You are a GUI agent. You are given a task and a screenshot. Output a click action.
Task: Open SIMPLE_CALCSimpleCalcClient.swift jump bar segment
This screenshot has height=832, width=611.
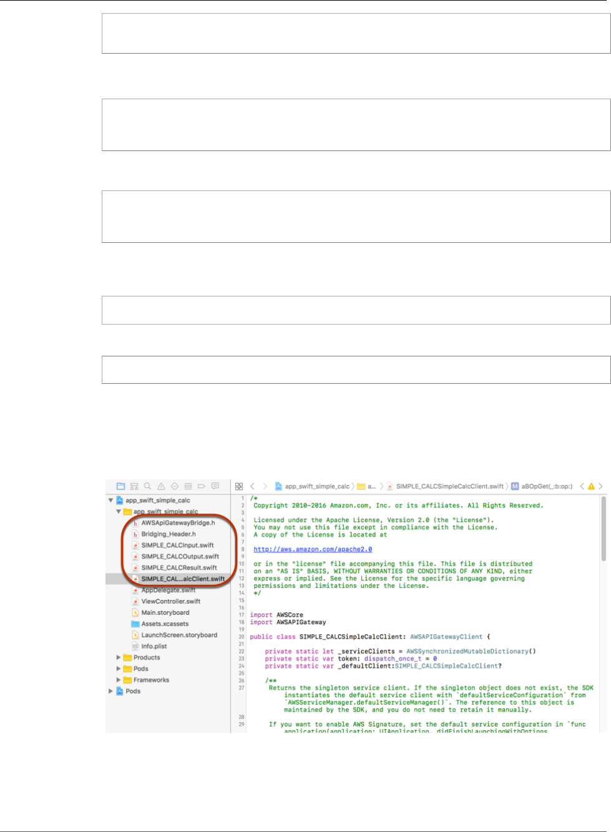coord(445,486)
